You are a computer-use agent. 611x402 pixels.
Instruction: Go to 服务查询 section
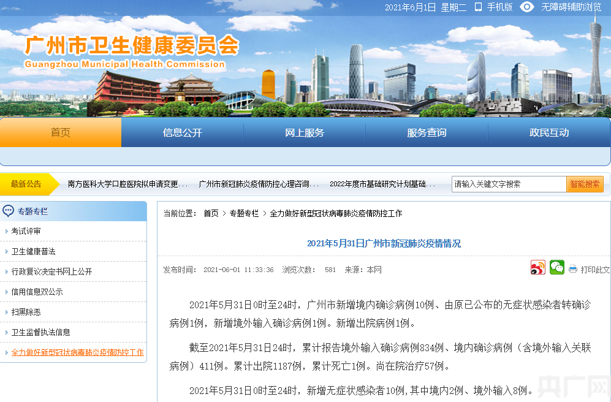click(x=427, y=132)
